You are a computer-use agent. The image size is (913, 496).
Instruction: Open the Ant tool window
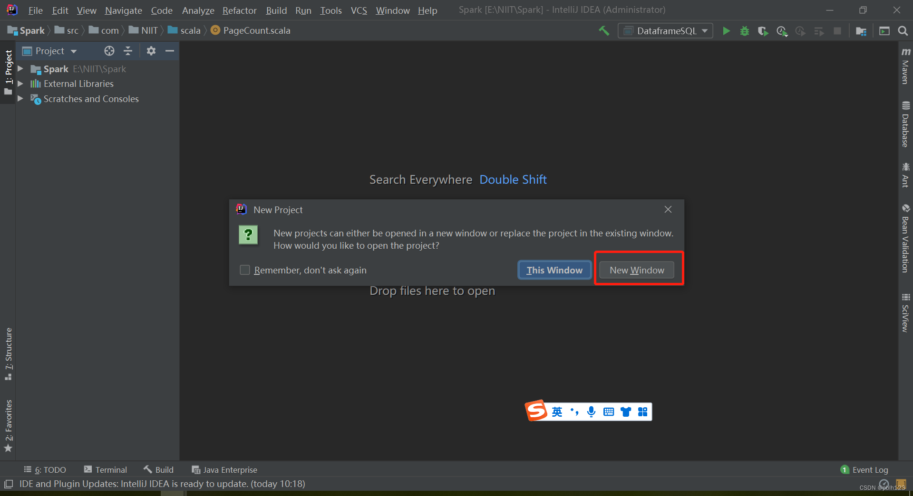(x=905, y=175)
